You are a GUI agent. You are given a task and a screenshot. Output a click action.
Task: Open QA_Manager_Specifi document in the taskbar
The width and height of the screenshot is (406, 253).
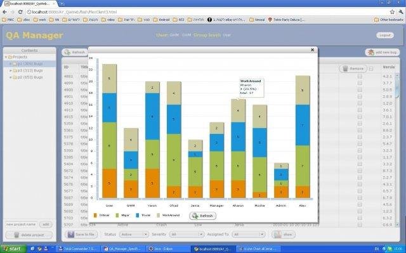[122, 249]
